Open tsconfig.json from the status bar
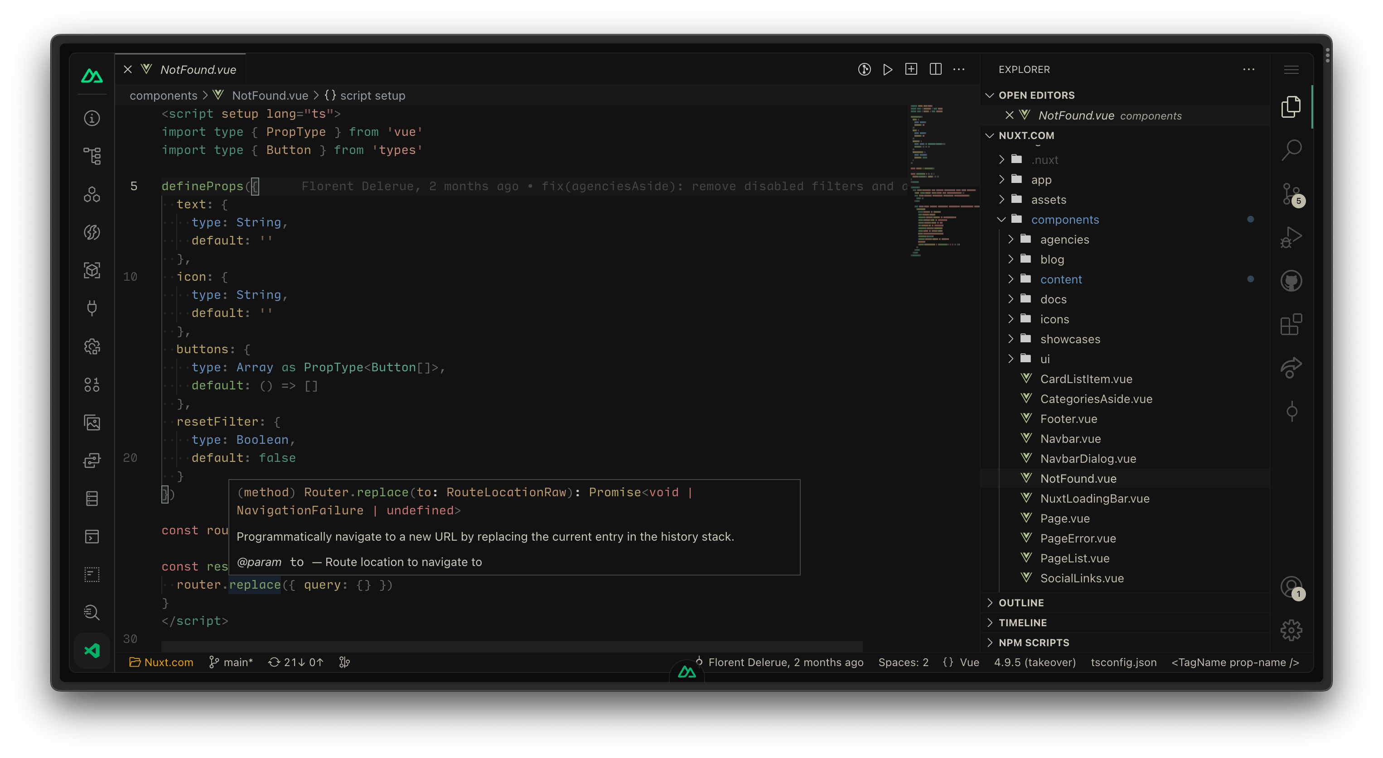Image resolution: width=1383 pixels, height=758 pixels. point(1124,662)
